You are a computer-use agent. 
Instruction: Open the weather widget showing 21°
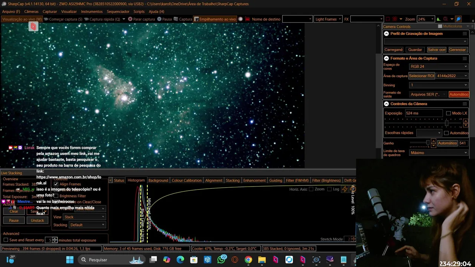[x=10, y=260]
